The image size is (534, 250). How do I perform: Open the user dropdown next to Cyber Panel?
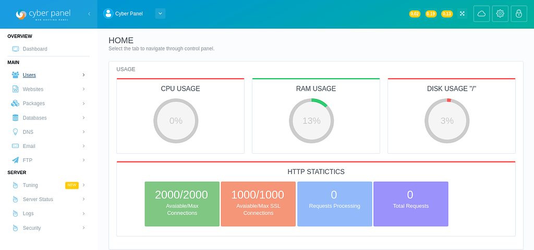(160, 14)
